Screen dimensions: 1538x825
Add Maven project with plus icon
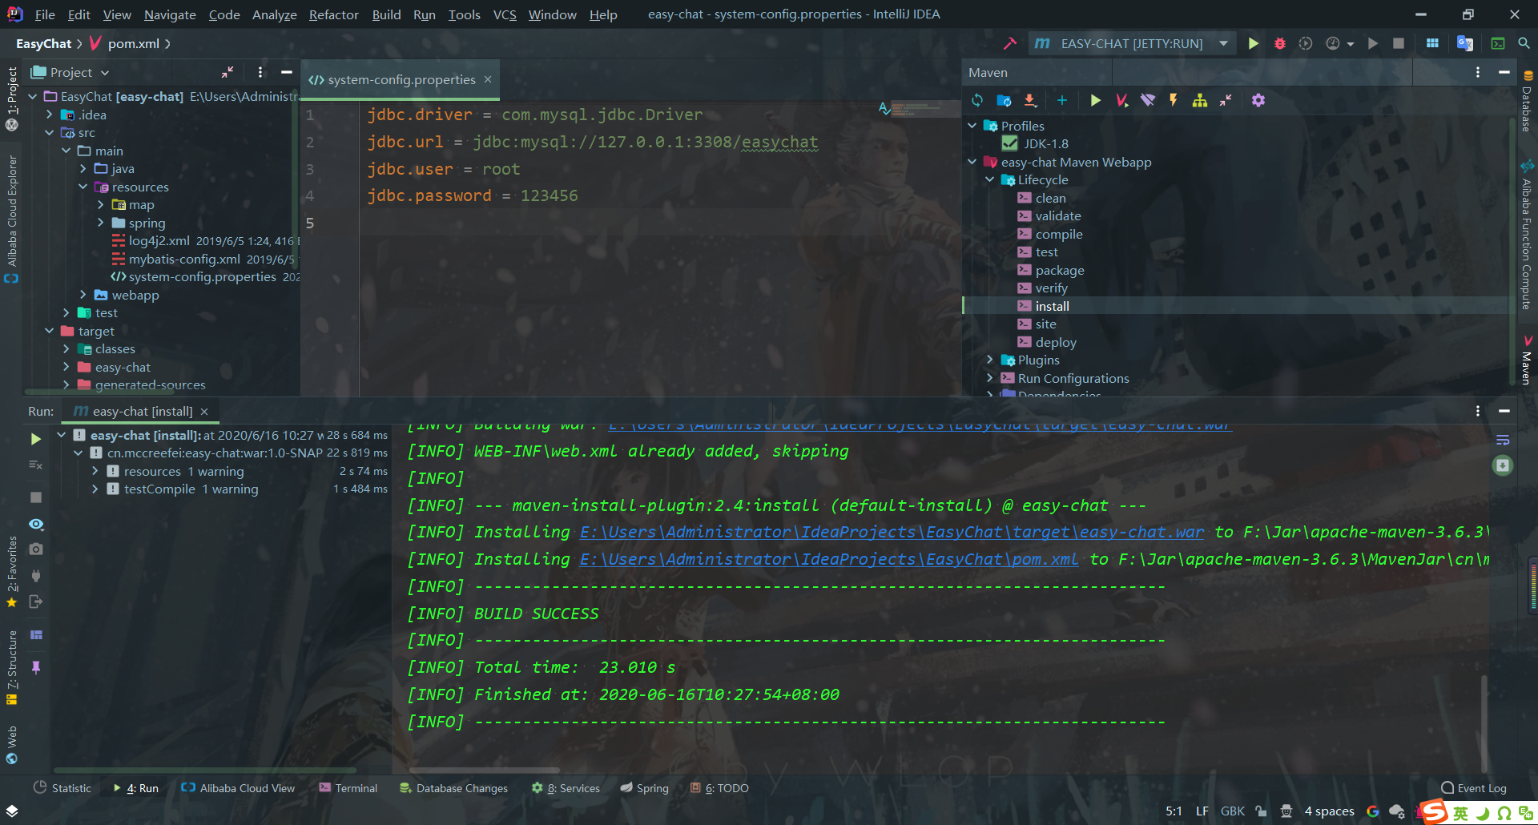coord(1061,100)
